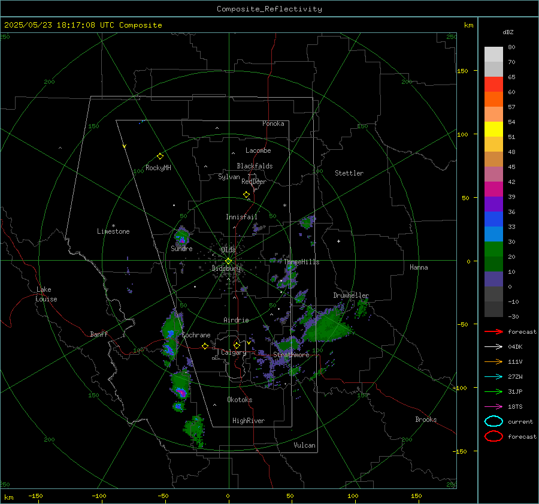Click the Hanna city label
Image resolution: width=539 pixels, height=504 pixels.
tap(419, 267)
